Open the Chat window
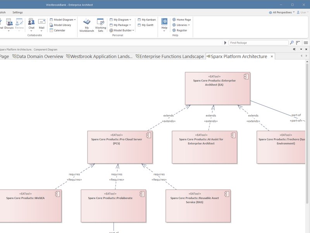The width and height of the screenshot is (310, 233). click(x=31, y=24)
